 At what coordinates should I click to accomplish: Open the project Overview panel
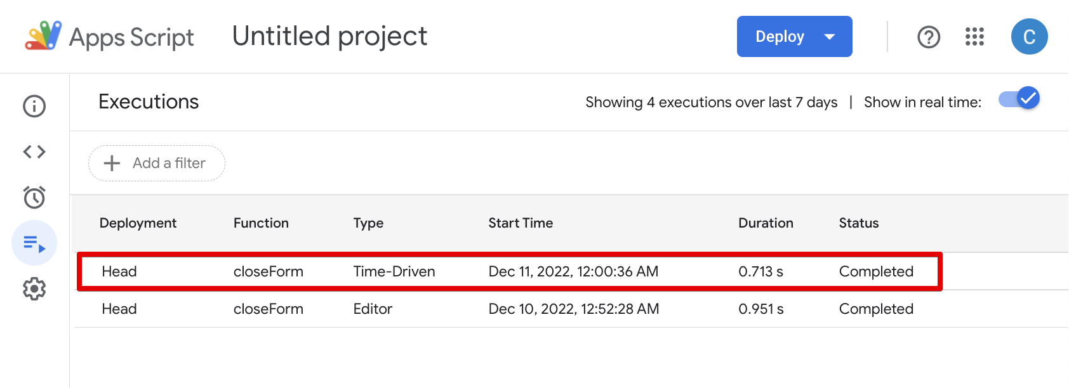pyautogui.click(x=34, y=106)
